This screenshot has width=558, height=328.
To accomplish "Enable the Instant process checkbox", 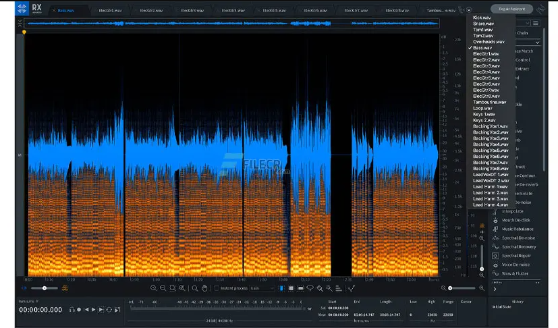I will pos(217,288).
